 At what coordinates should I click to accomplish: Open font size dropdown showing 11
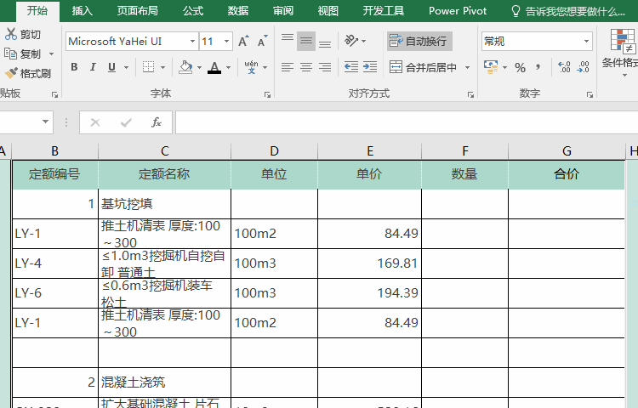pyautogui.click(x=226, y=41)
